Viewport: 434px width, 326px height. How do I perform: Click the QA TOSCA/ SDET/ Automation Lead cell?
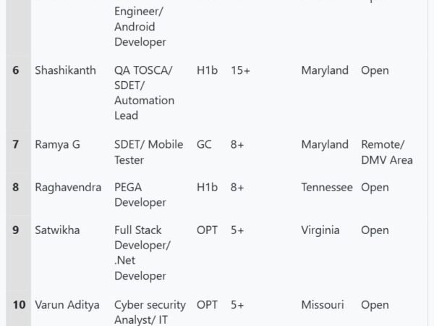(144, 93)
